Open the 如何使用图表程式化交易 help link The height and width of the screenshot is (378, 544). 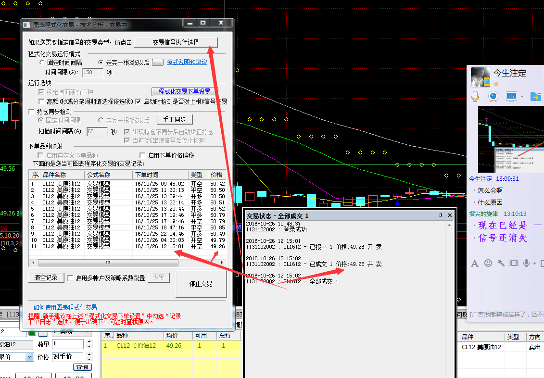click(x=65, y=307)
